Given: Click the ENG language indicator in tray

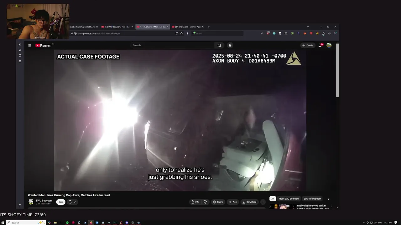Looking at the screenshot, I should (380, 222).
